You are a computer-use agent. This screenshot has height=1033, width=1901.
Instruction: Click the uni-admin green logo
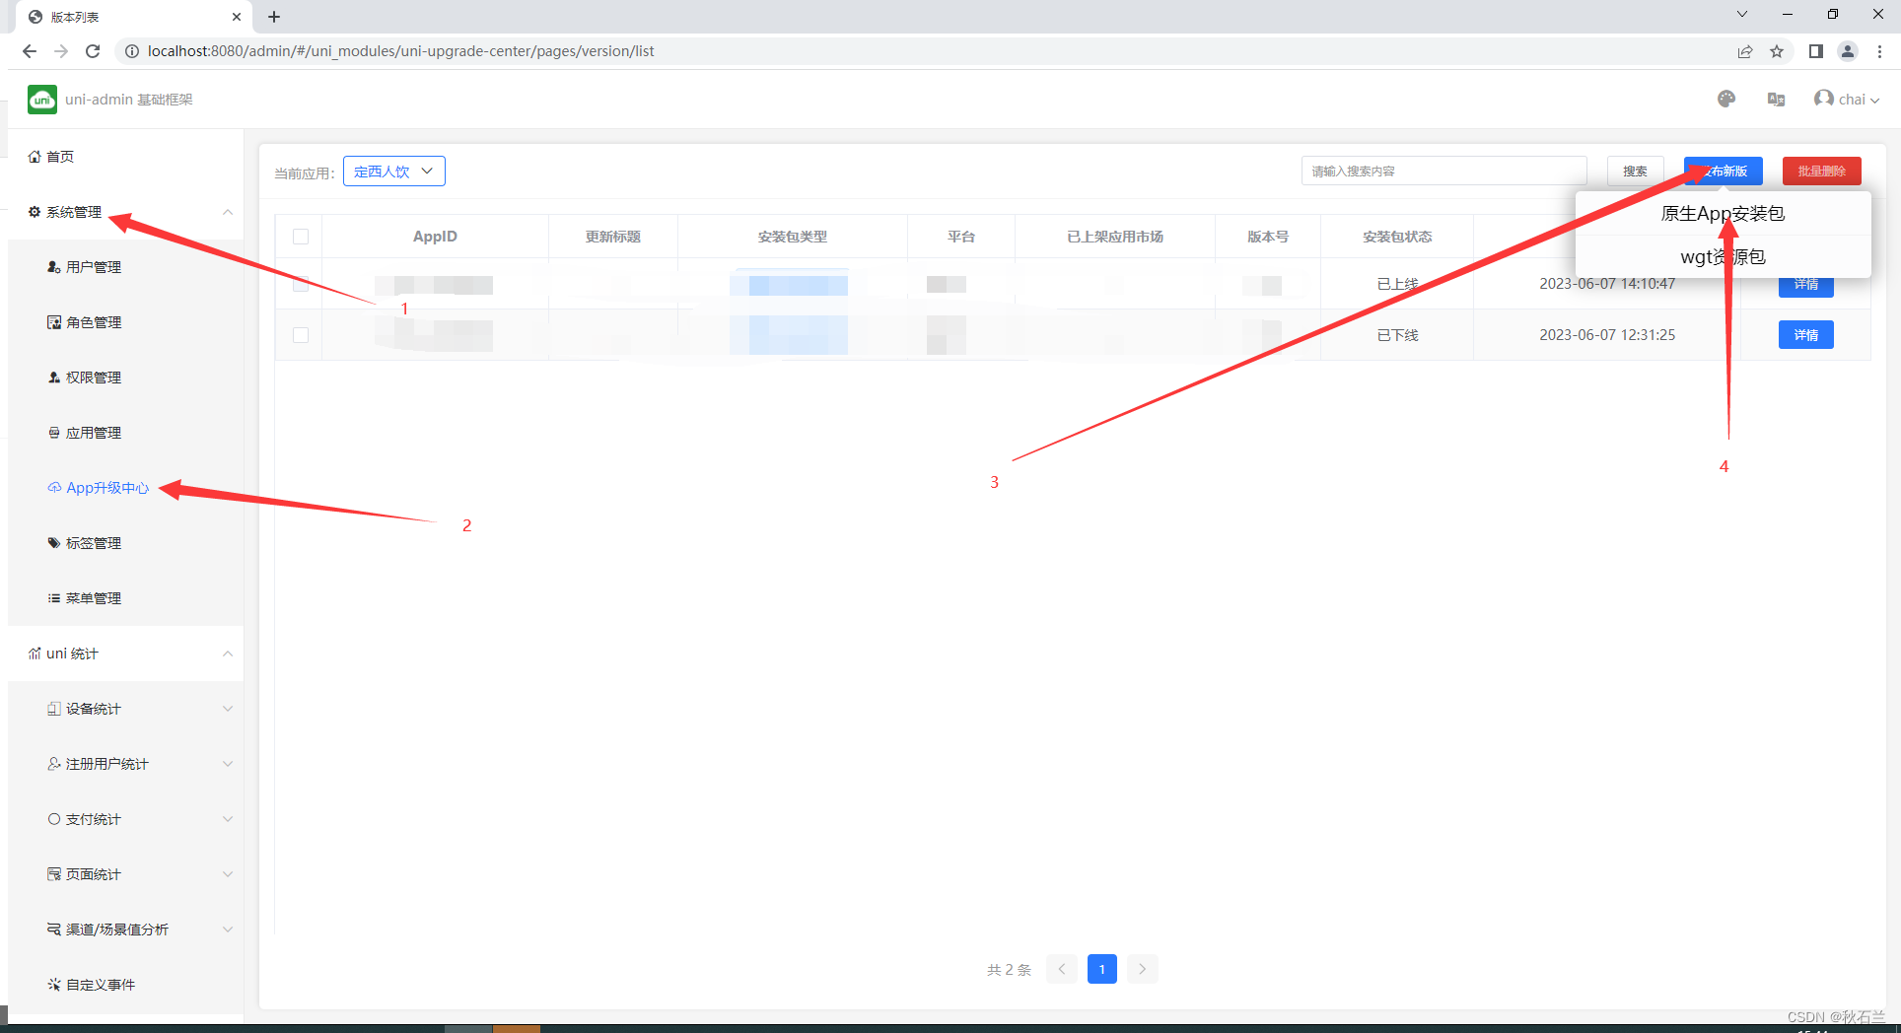pyautogui.click(x=42, y=100)
